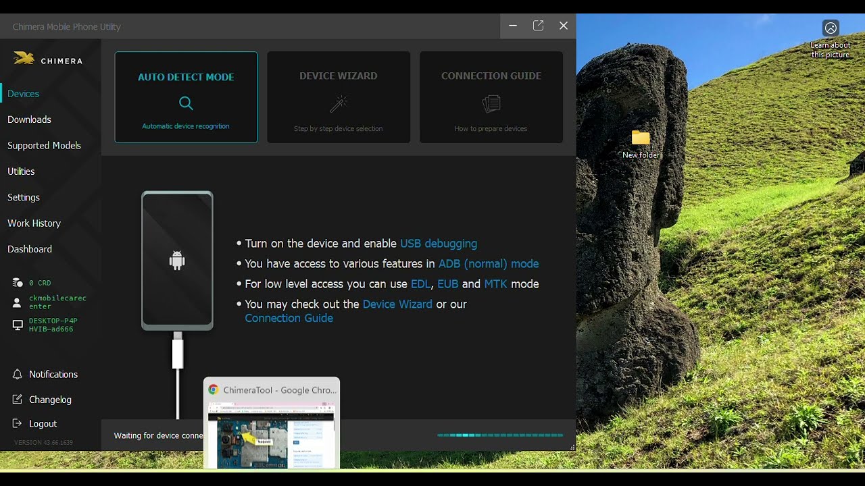Open the Dashboard section
The image size is (865, 486).
[x=30, y=249]
